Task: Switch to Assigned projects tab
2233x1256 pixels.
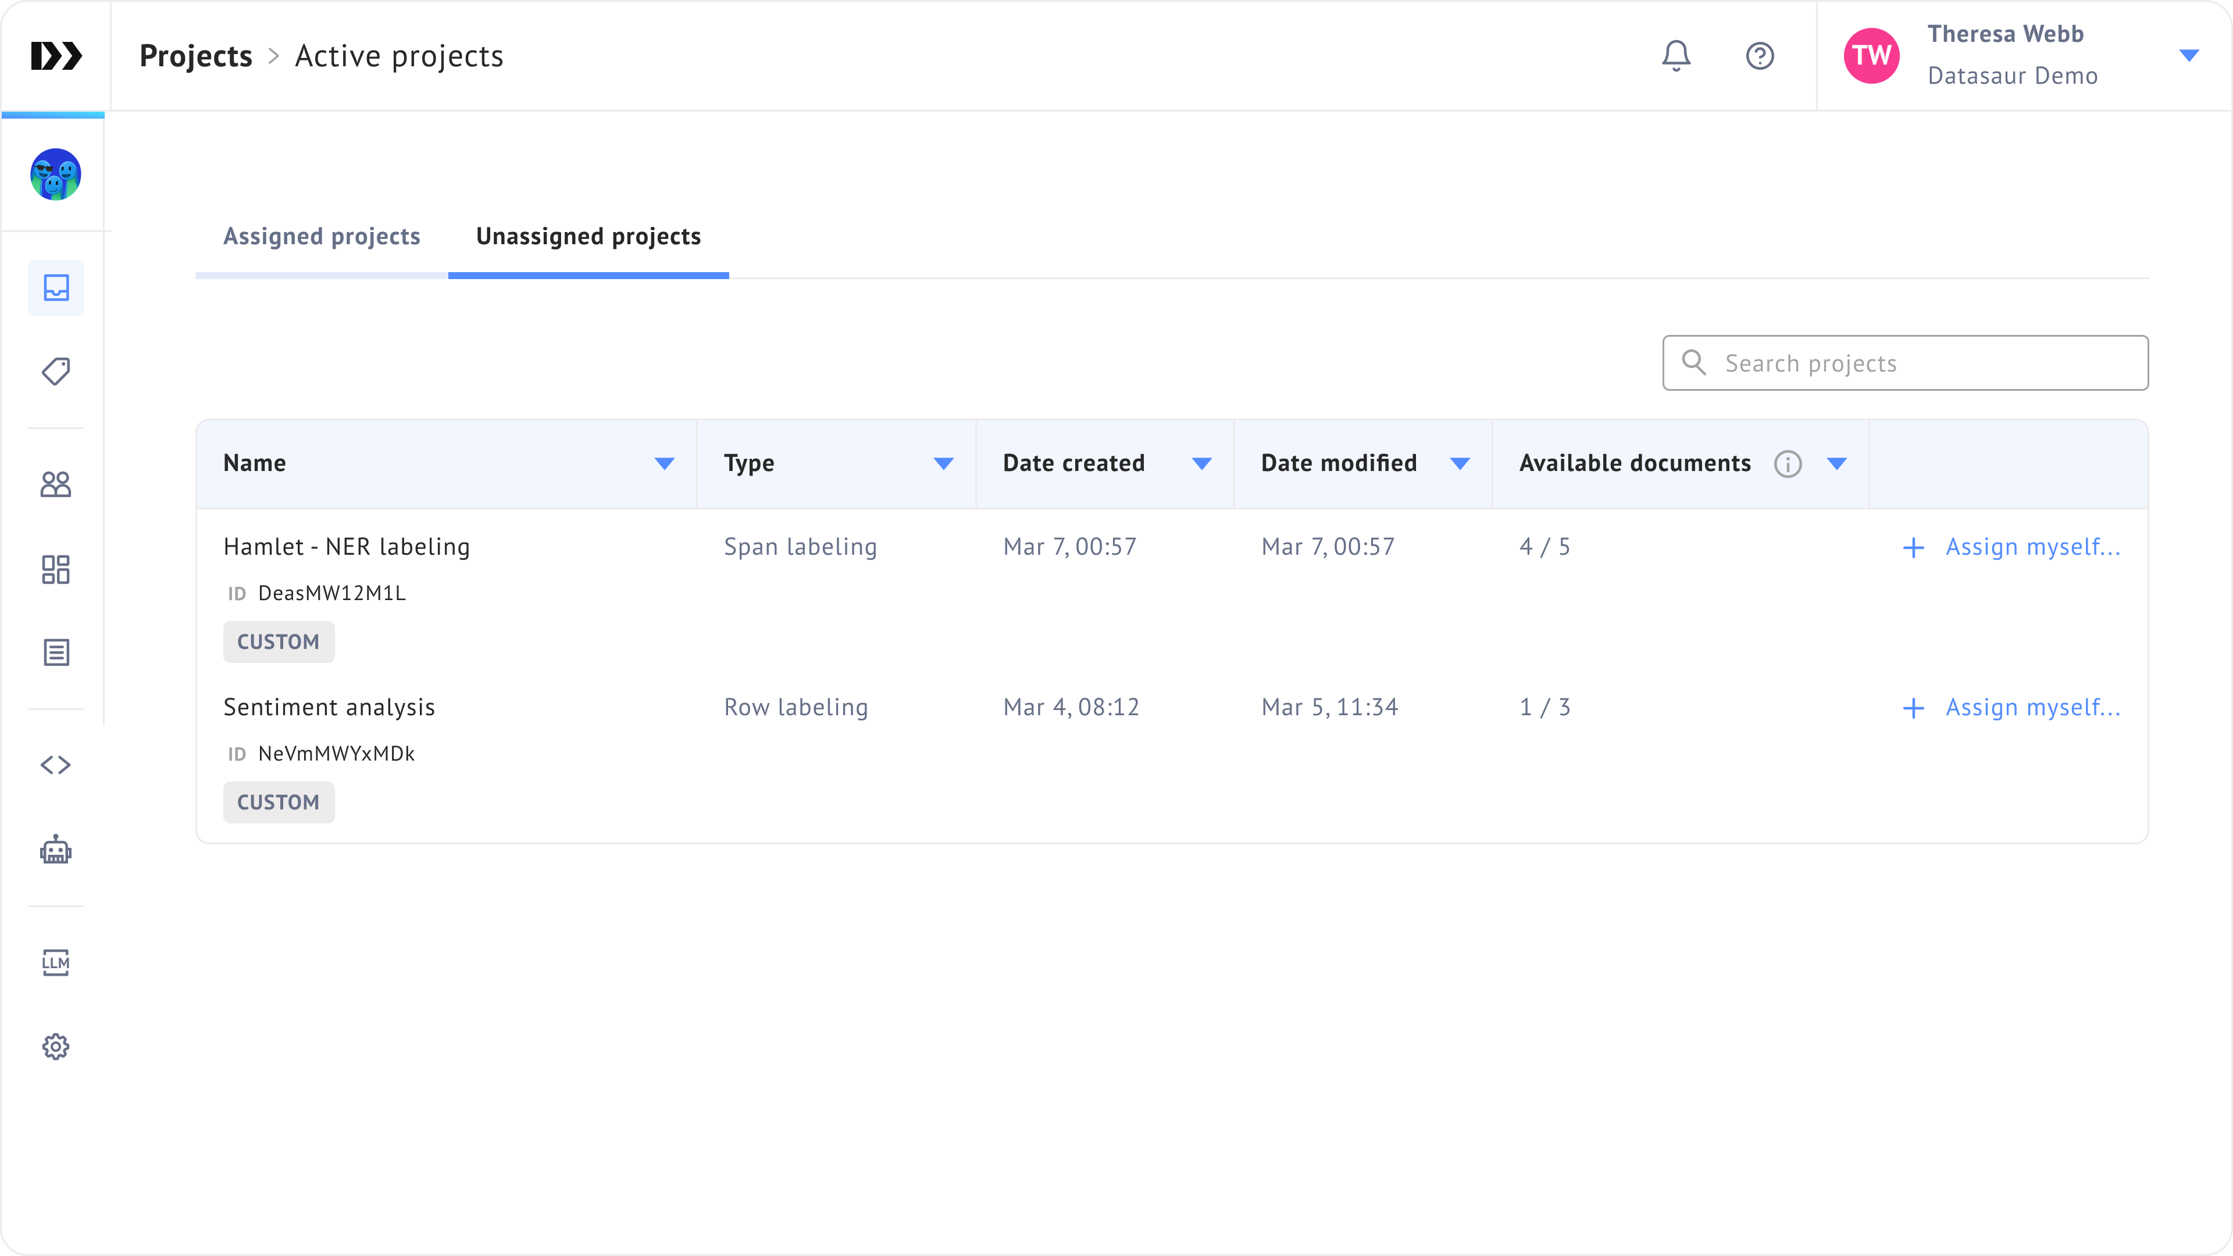Action: pos(322,235)
